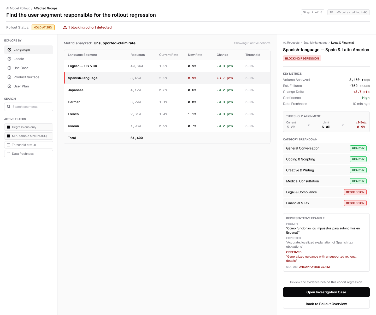Image resolution: width=376 pixels, height=315 pixels.
Task: Click the ~752 cases estimated failures value
Action: click(x=360, y=86)
